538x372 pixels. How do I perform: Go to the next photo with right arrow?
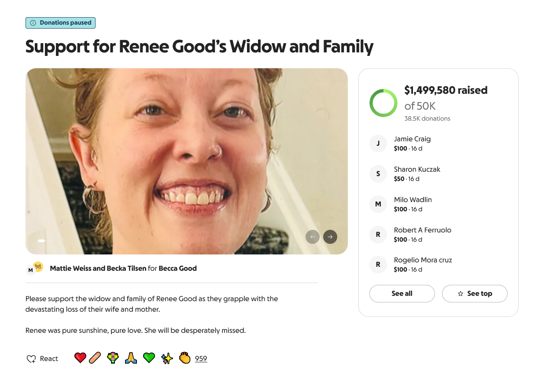[x=330, y=237]
